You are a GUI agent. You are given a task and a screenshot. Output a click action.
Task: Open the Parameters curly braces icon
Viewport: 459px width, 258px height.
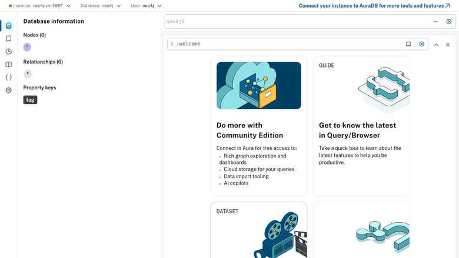[8, 77]
